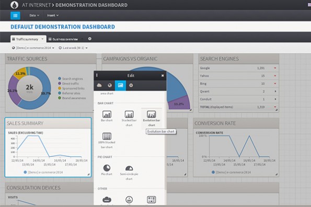Switch to the Business overview tab
The width and height of the screenshot is (311, 207).
click(63, 39)
